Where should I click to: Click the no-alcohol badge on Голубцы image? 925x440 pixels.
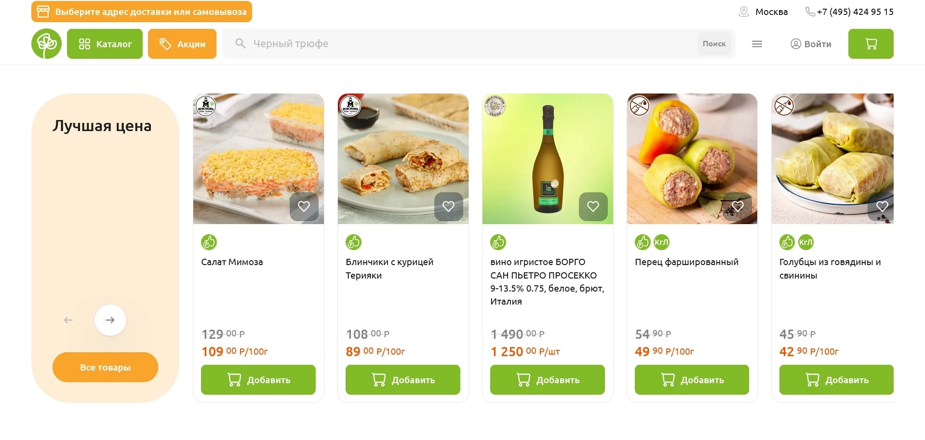pos(784,106)
